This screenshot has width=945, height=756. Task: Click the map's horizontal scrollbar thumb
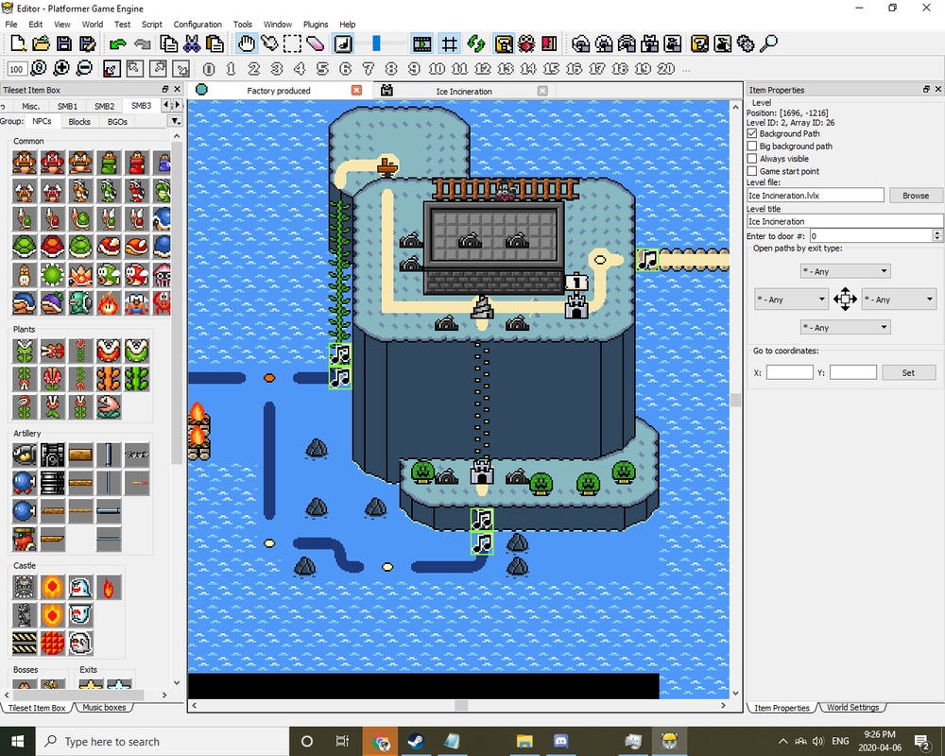click(461, 705)
